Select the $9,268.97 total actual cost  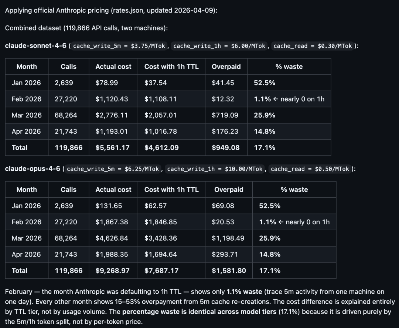pos(112,271)
